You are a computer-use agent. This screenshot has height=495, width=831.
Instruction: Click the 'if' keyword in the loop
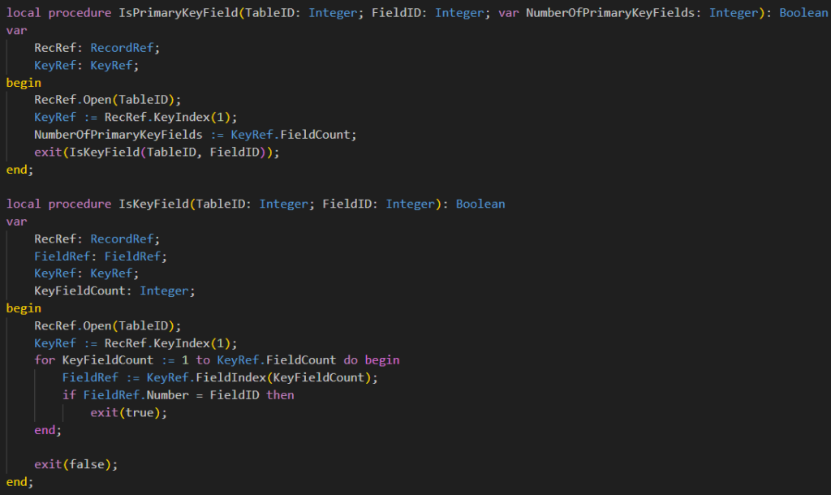pos(69,395)
